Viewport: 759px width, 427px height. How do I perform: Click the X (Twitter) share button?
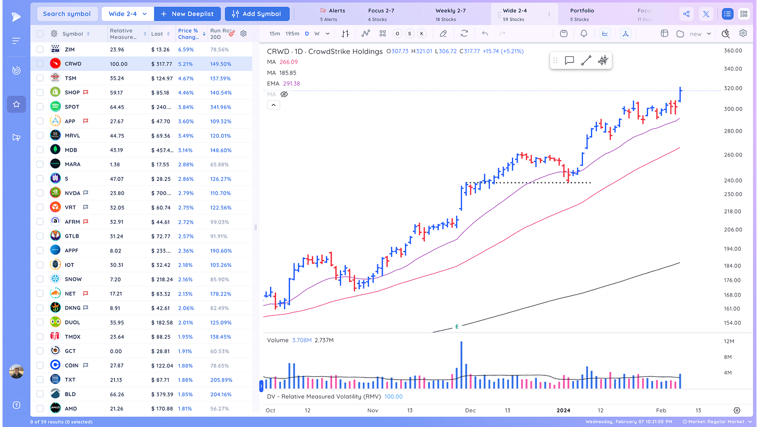click(706, 14)
